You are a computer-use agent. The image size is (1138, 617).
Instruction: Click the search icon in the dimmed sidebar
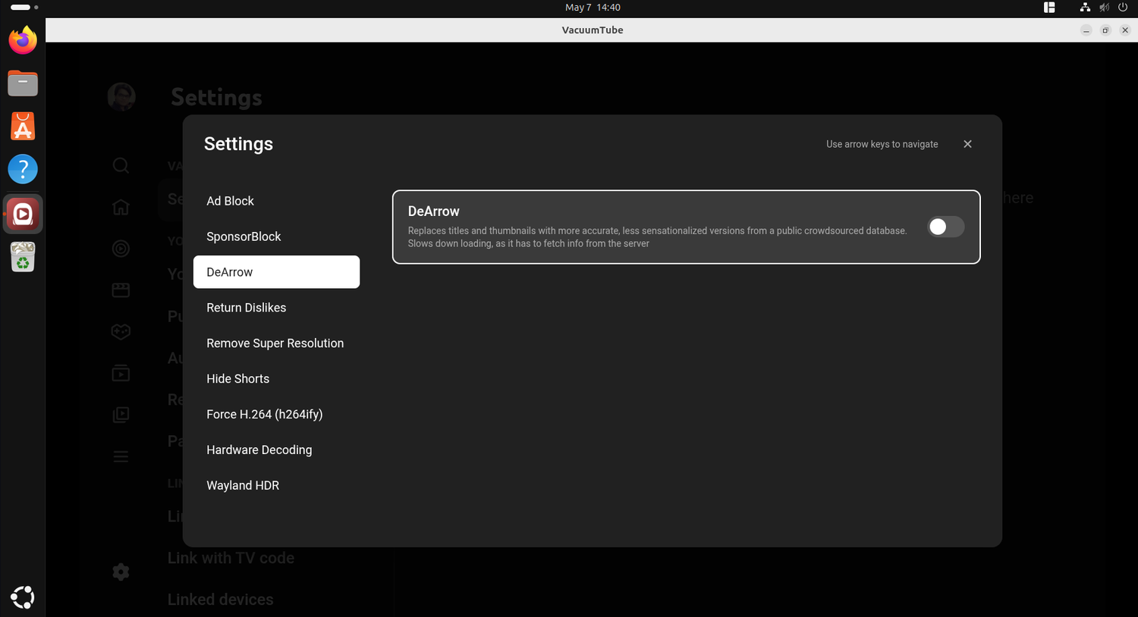pos(121,165)
